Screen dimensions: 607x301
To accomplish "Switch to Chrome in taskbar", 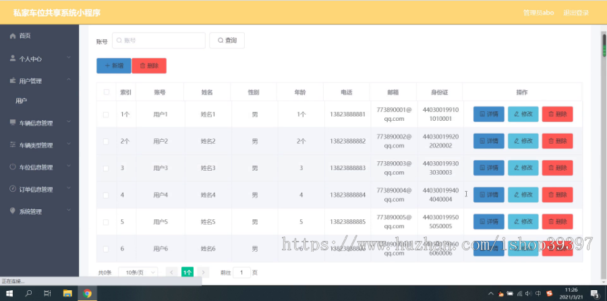I will [x=87, y=294].
